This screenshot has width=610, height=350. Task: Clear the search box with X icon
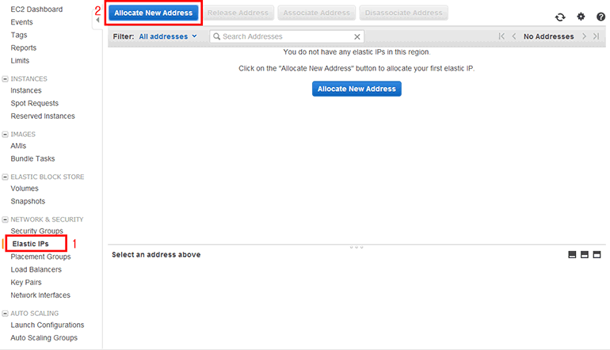coord(357,36)
